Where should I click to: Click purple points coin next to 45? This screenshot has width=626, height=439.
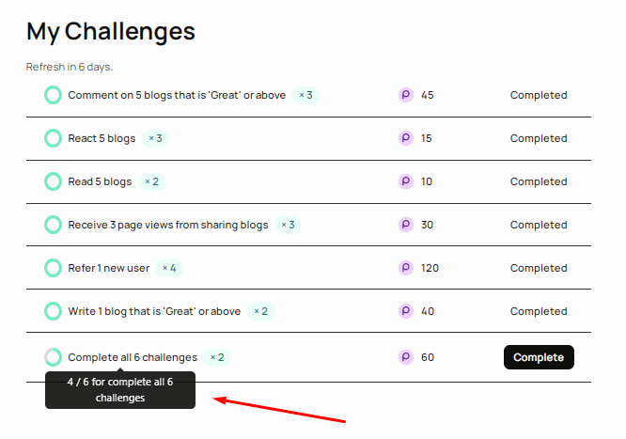(406, 95)
